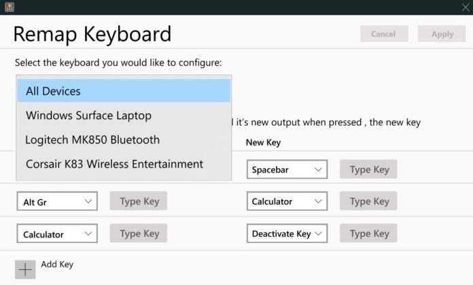This screenshot has height=285, width=473.
Task: Open the Deactivate Key dropdown
Action: tap(286, 234)
